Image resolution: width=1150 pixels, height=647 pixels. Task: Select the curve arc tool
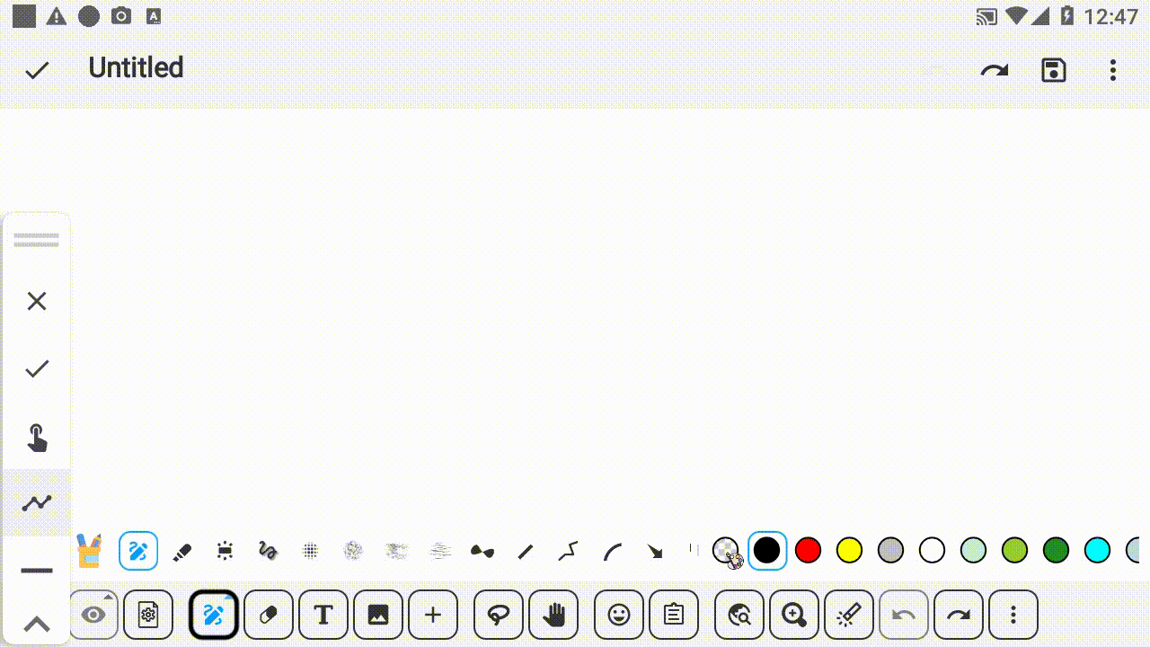point(613,551)
